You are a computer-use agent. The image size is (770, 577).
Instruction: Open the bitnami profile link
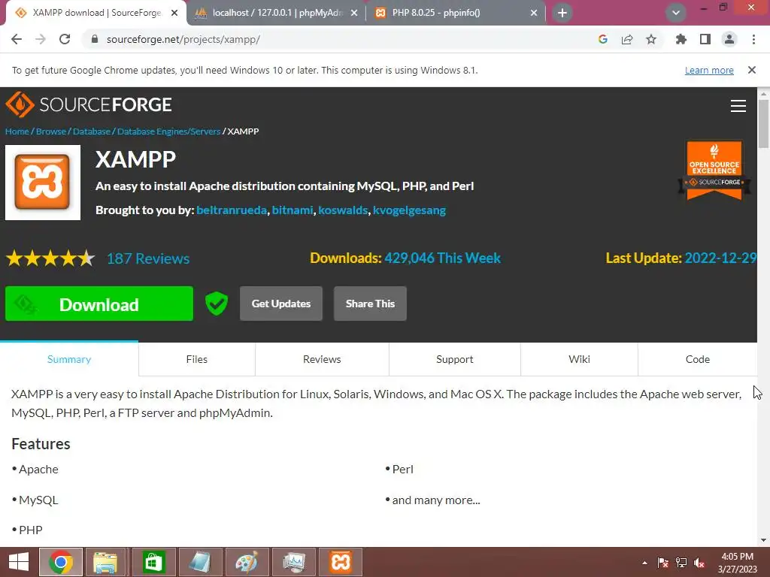click(293, 210)
